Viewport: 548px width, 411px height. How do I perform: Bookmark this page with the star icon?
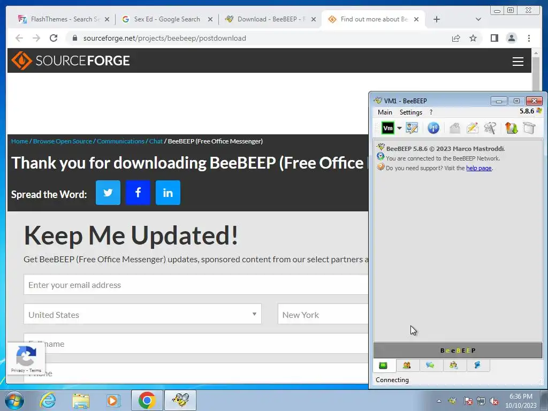point(473,38)
